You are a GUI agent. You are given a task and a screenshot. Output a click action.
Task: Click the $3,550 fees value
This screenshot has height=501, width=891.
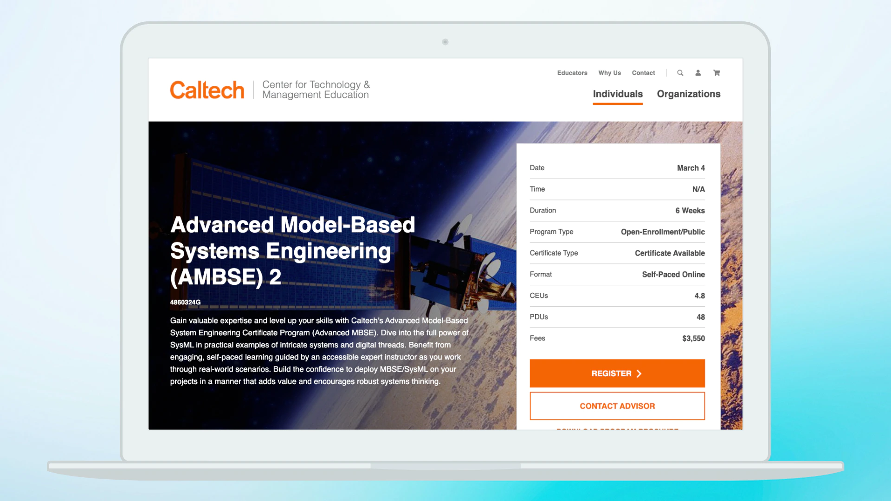[x=693, y=339]
